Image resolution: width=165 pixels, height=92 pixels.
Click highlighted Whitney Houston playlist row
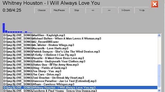coord(80,87)
